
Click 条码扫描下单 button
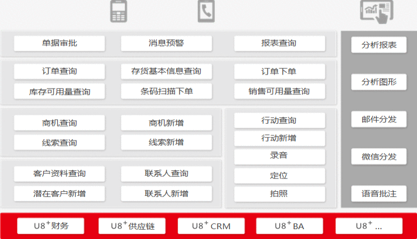tap(166, 92)
